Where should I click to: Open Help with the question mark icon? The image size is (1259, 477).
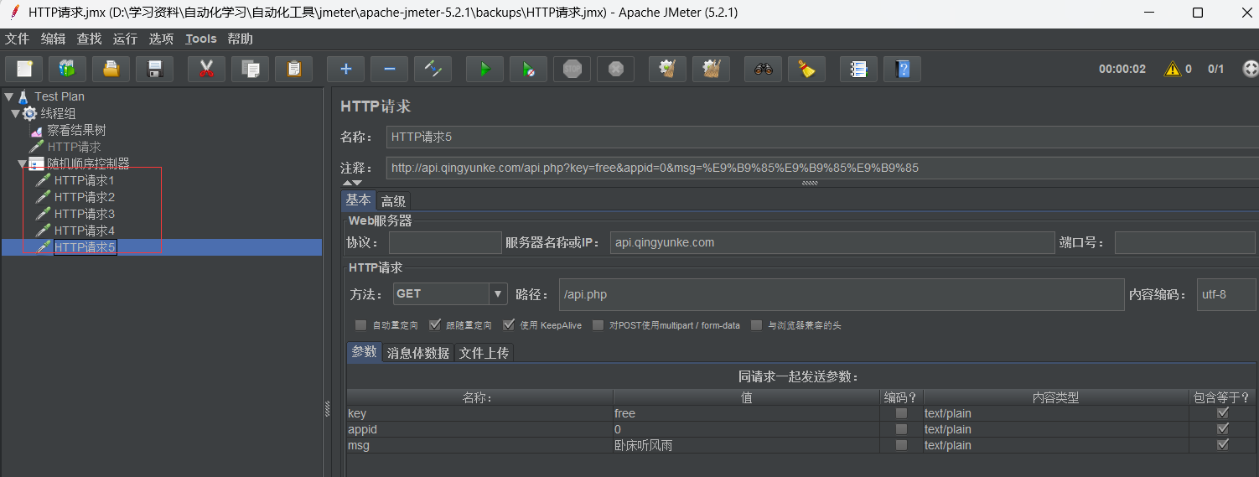click(902, 69)
